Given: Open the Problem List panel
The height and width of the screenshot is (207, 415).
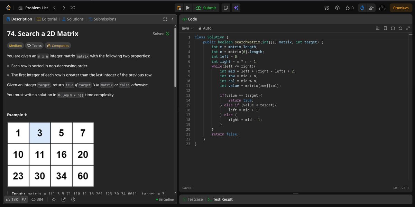Looking at the screenshot, I should (33, 8).
